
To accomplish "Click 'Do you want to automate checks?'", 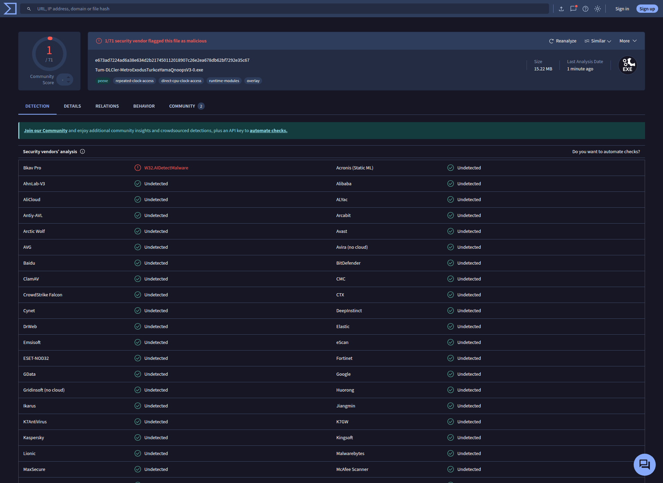I will pyautogui.click(x=606, y=152).
